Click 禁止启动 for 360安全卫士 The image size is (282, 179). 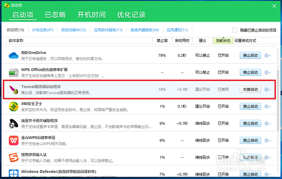click(x=251, y=106)
